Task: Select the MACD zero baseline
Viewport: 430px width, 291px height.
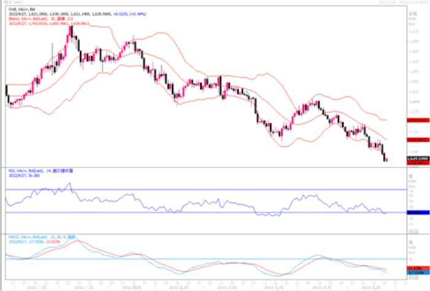Action: [x=184, y=259]
